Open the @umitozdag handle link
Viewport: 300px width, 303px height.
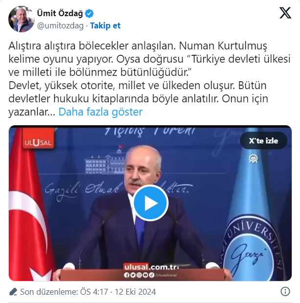pos(61,25)
